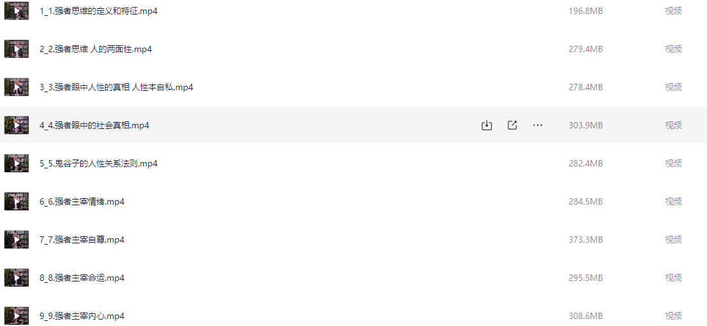Download the 4_4.强者眼中的社会真相.mp4 file
707x326 pixels.
(x=487, y=125)
